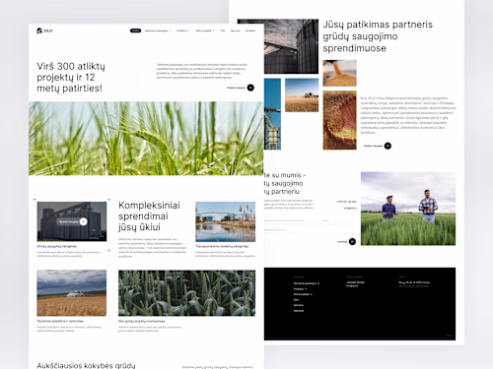Expand the Produktai header dropdown

pos(183,31)
